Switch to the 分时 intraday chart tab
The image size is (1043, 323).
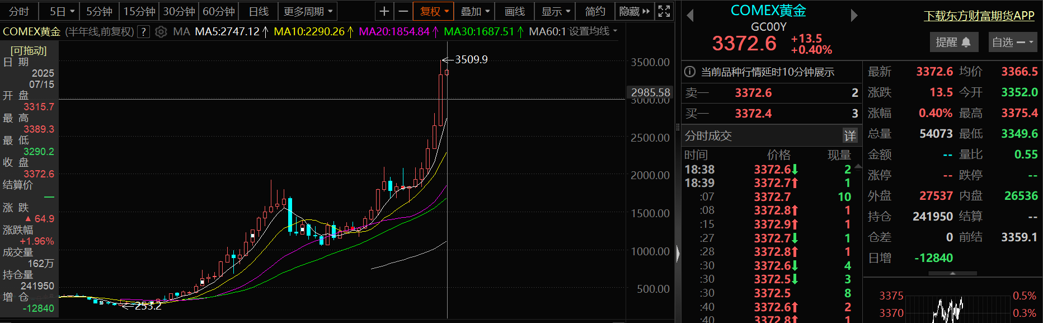pos(19,11)
